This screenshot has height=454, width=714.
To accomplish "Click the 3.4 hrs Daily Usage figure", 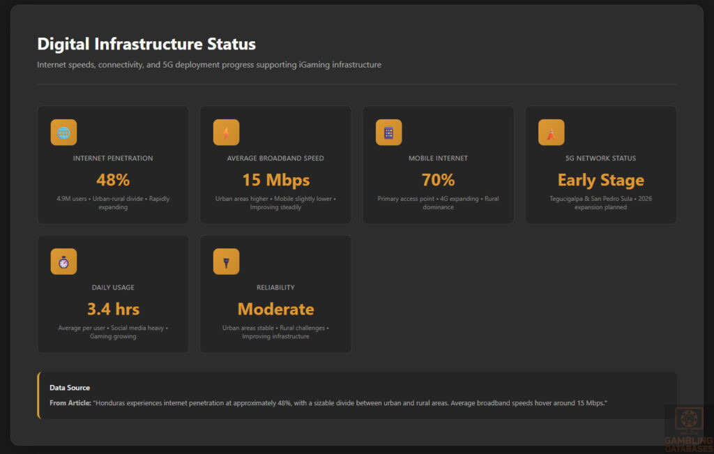I will (113, 309).
